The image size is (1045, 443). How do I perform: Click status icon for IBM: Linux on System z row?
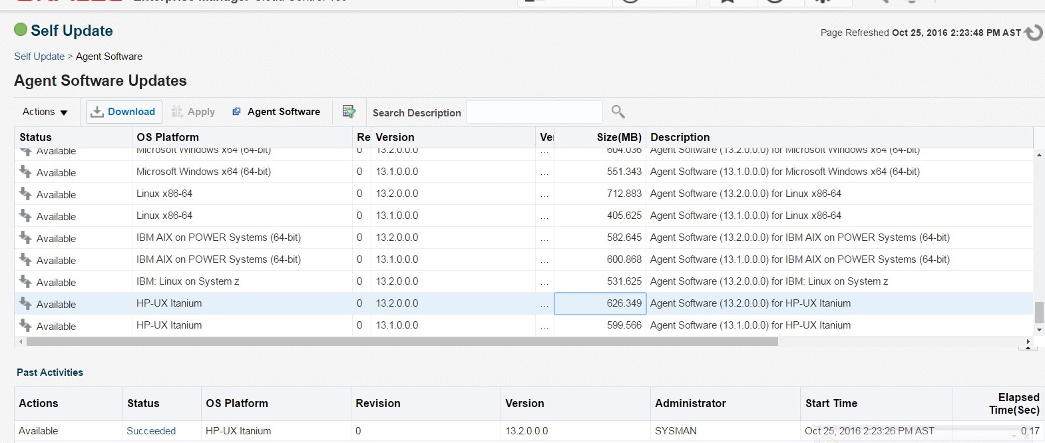click(26, 281)
